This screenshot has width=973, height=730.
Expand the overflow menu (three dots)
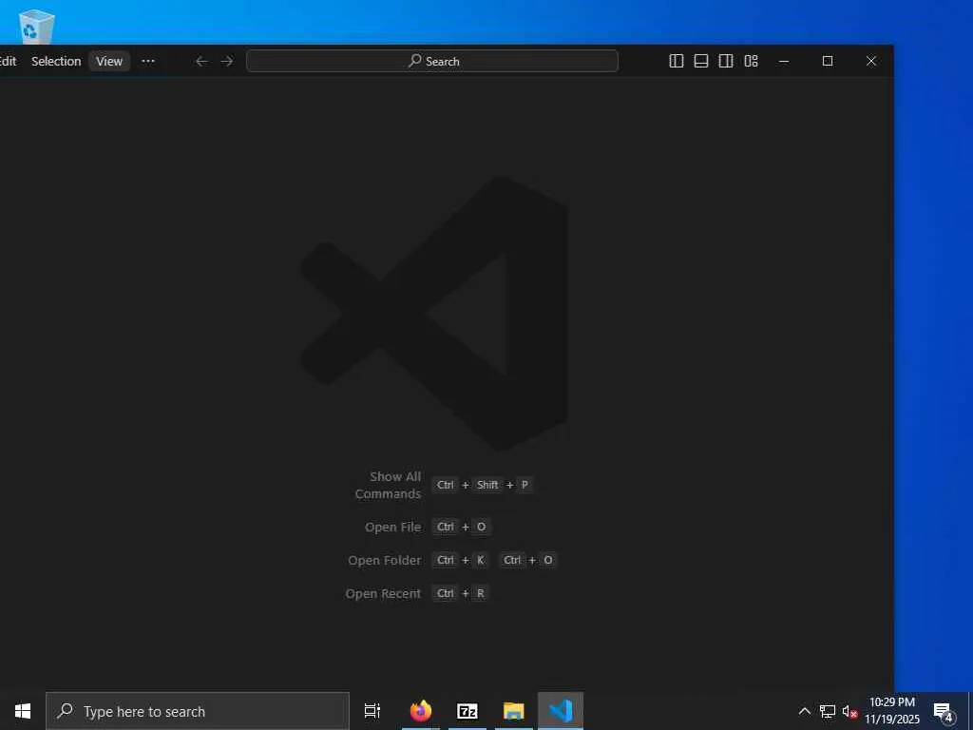147,61
